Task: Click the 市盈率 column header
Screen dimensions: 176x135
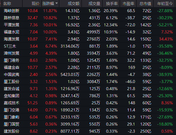Action: (x=128, y=4)
